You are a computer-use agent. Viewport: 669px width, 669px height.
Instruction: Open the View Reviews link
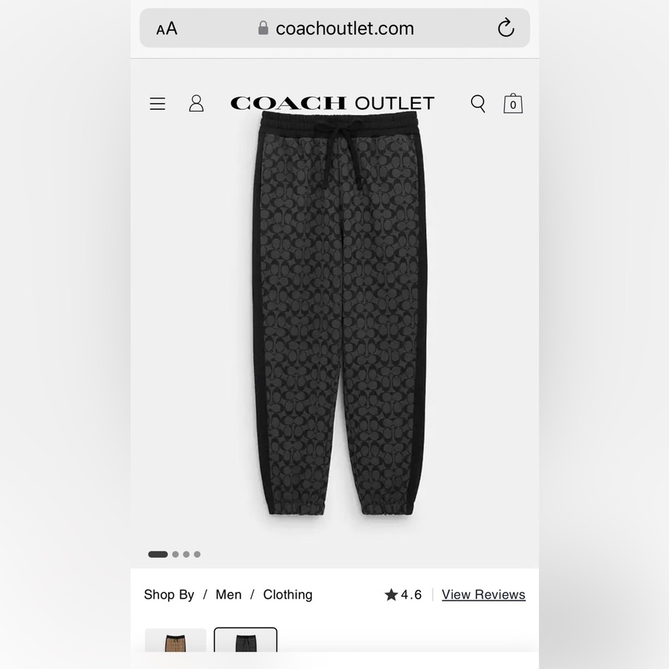pos(484,594)
